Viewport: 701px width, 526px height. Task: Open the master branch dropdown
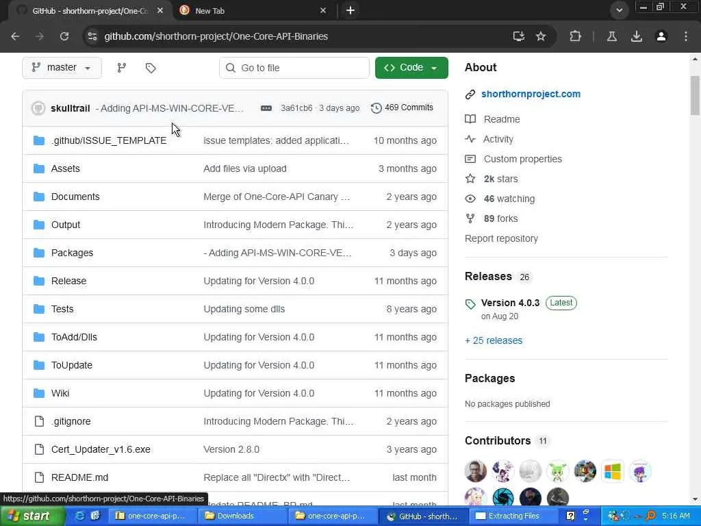click(x=62, y=68)
